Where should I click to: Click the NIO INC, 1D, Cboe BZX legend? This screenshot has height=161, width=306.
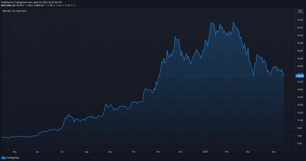point(14,11)
